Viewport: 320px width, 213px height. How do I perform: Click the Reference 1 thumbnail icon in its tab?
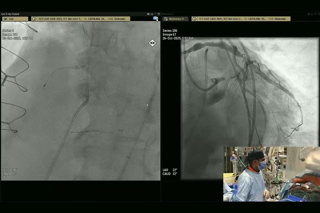(166, 18)
